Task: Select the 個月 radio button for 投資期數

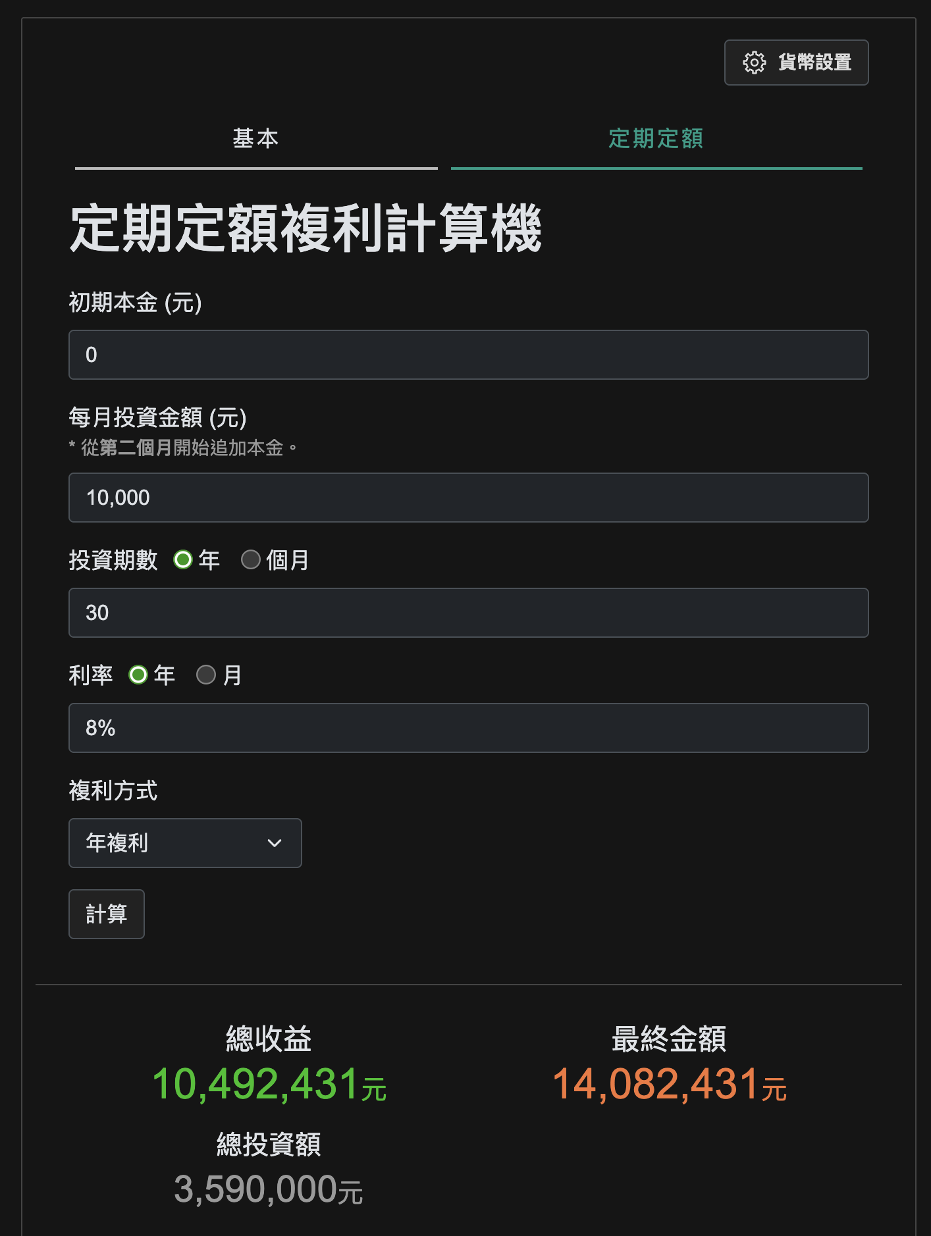Action: [251, 560]
